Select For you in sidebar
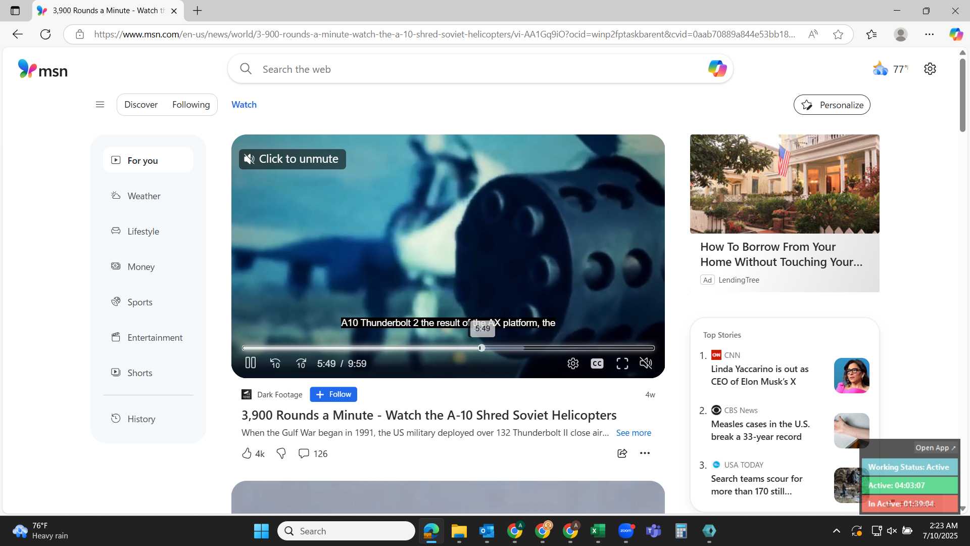Image resolution: width=970 pixels, height=546 pixels. [x=148, y=160]
